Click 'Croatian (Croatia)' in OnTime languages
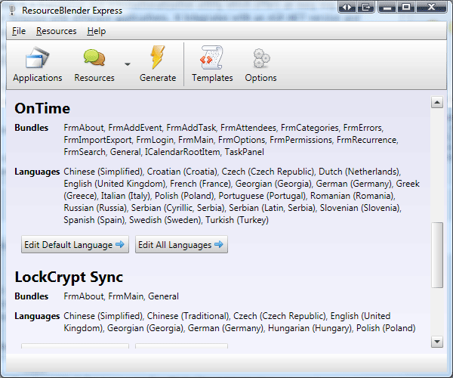Image resolution: width=453 pixels, height=378 pixels. (182, 172)
